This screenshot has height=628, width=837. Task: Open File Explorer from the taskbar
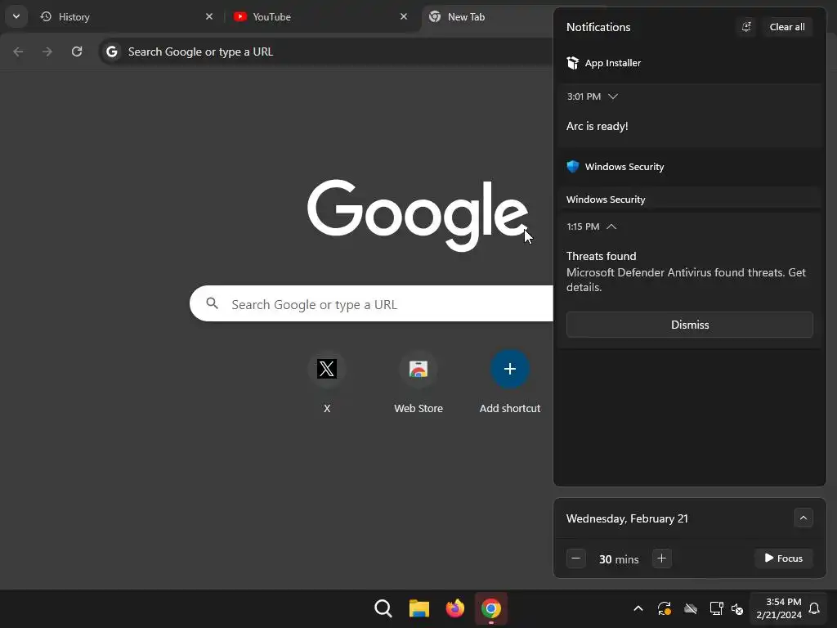pos(419,608)
